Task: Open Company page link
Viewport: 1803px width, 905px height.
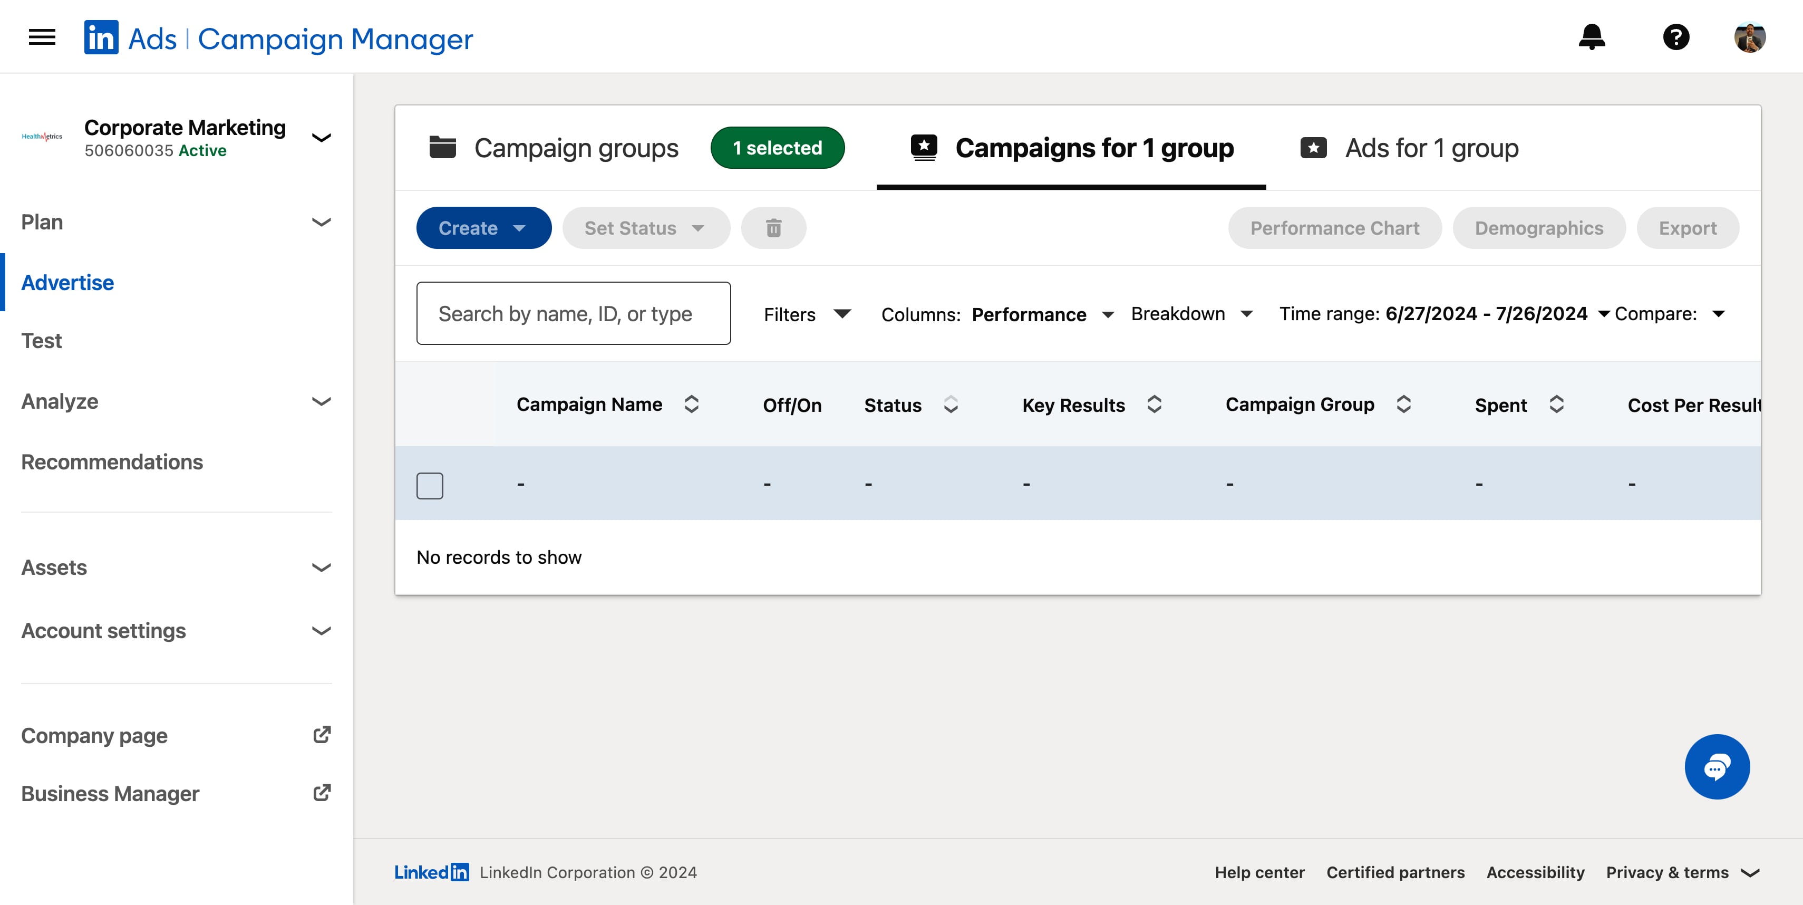Action: 94,735
